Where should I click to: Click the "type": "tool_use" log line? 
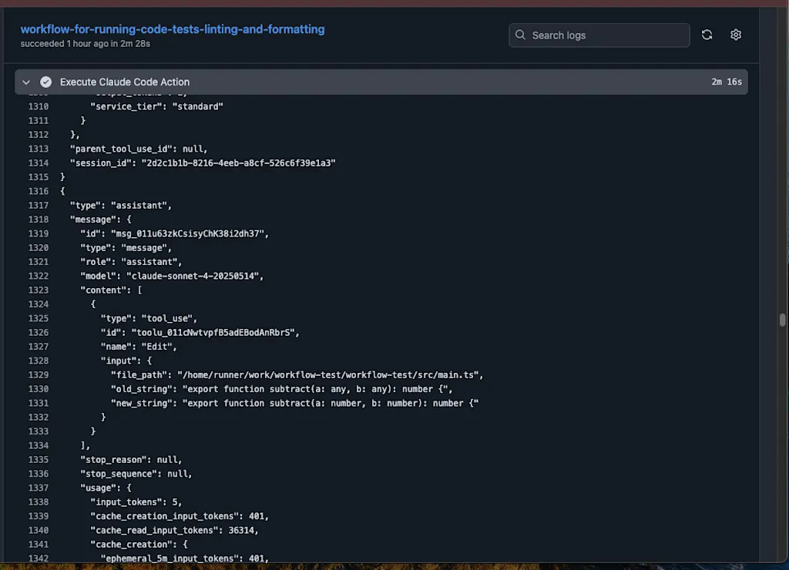[149, 318]
